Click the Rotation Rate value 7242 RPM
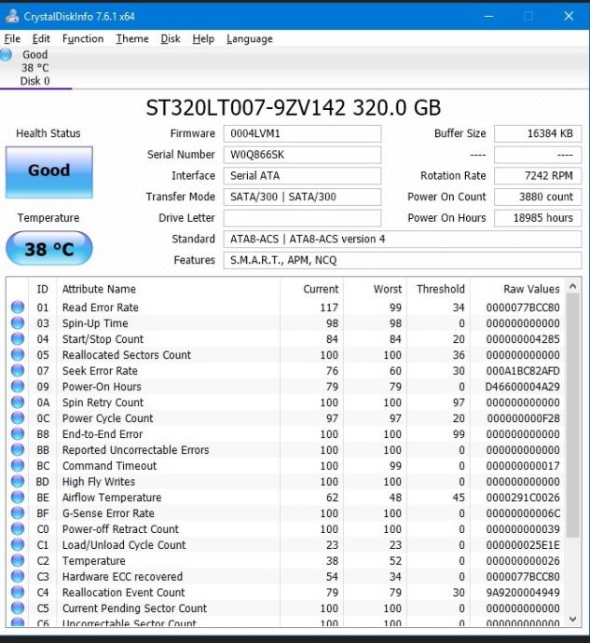Viewport: 590px width, 643px height. click(538, 175)
